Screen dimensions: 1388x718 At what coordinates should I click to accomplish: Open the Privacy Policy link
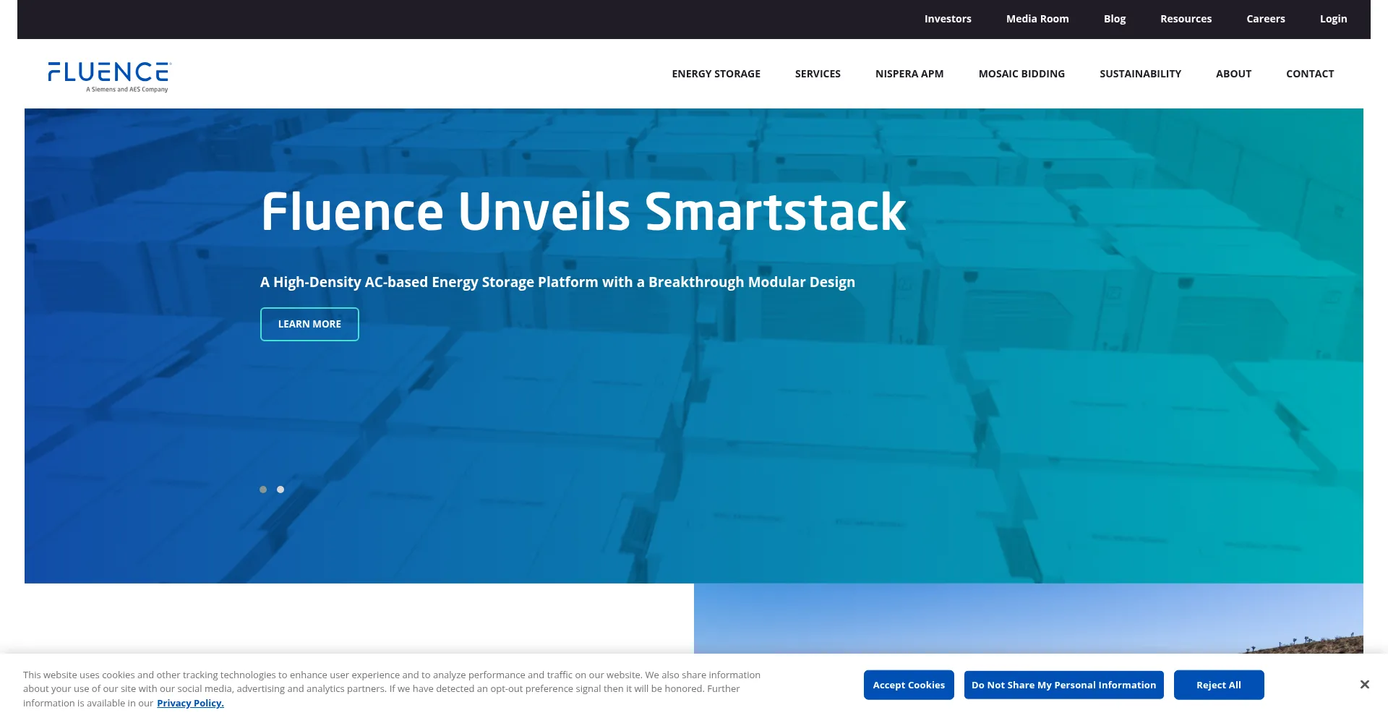click(190, 703)
